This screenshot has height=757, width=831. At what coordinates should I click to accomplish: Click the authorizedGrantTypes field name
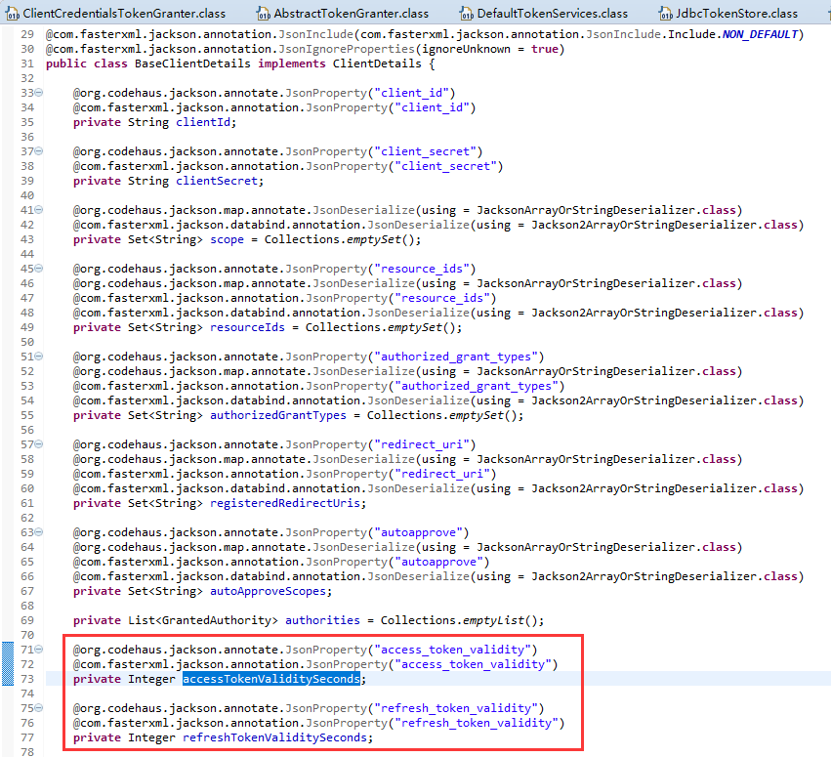click(x=278, y=415)
